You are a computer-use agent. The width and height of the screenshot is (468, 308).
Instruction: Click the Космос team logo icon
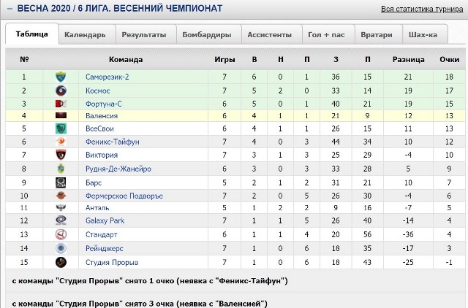61,91
